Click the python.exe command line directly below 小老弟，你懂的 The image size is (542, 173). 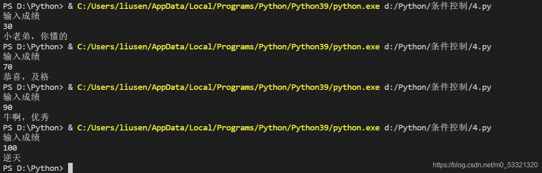tap(247, 47)
